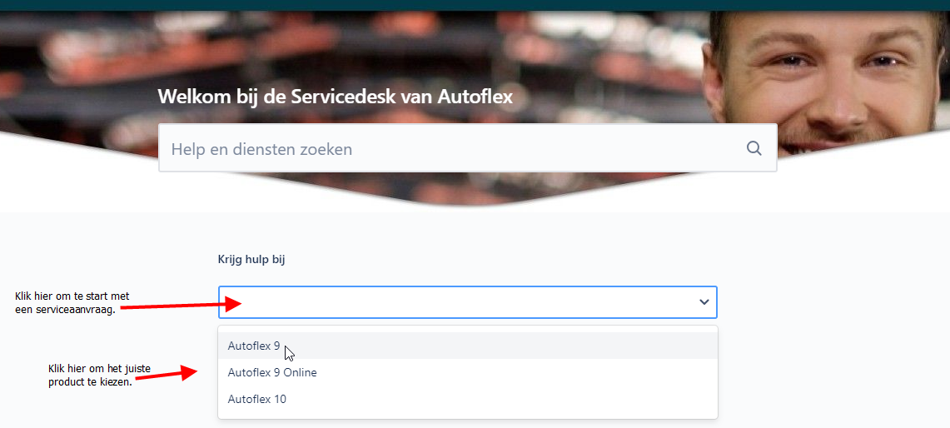Click the 'Krijg hulp bij' label

pos(251,260)
